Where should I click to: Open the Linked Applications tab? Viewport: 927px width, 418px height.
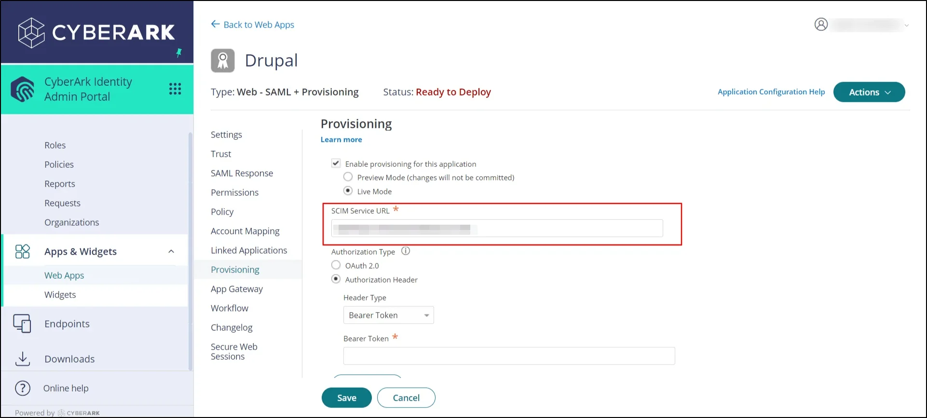(x=249, y=250)
